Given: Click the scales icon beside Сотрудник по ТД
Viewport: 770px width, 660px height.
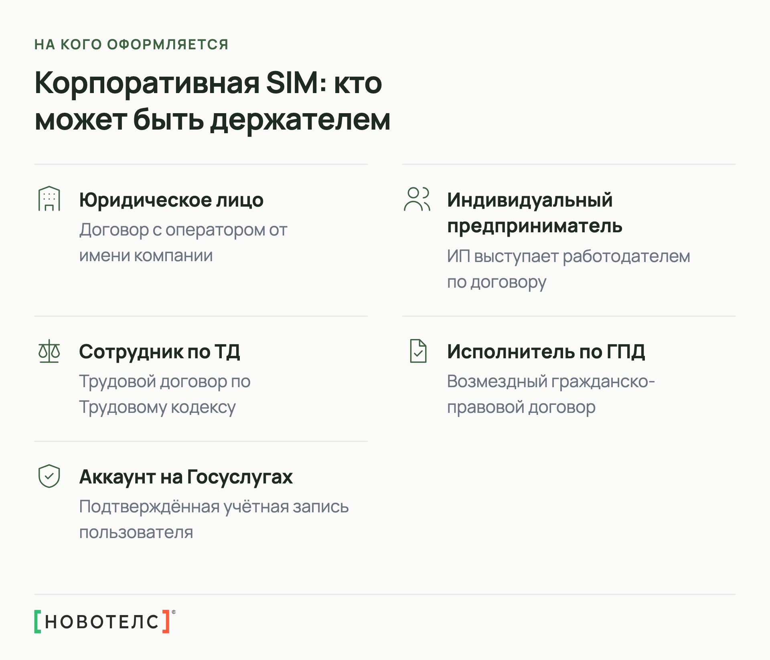Looking at the screenshot, I should pos(49,351).
